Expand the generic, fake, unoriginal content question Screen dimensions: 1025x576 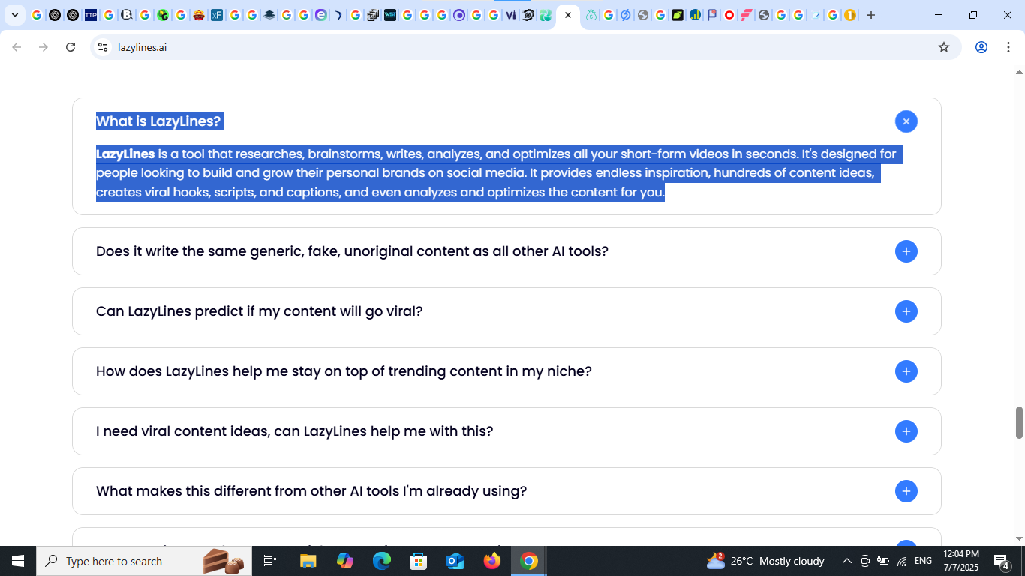pos(906,251)
